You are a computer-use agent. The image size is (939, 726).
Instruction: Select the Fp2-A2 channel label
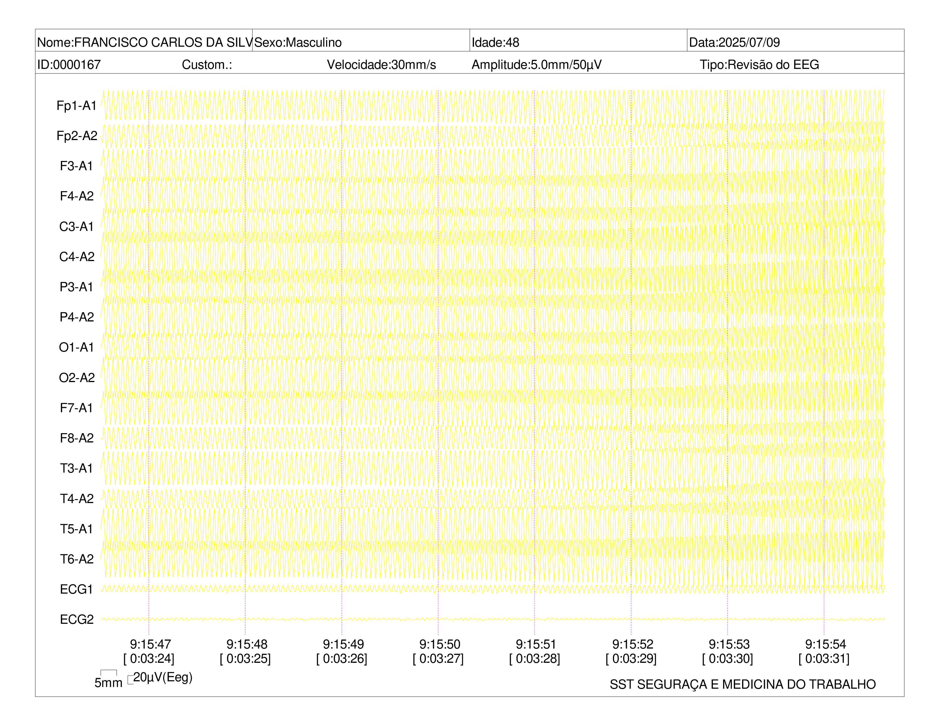tap(77, 136)
